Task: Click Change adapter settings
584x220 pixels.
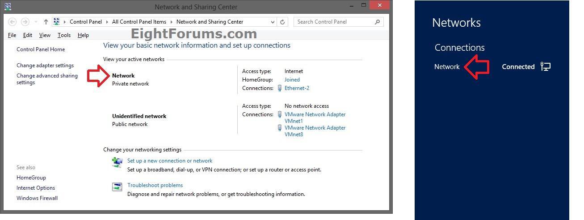Action: pos(45,65)
